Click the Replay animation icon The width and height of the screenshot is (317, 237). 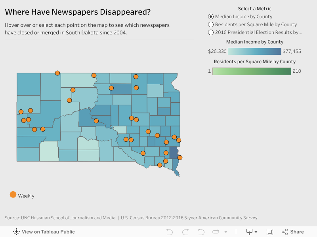click(216, 232)
